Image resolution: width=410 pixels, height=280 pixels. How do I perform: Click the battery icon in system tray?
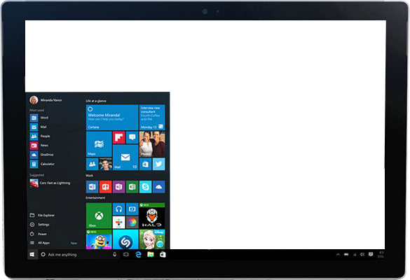click(x=346, y=254)
